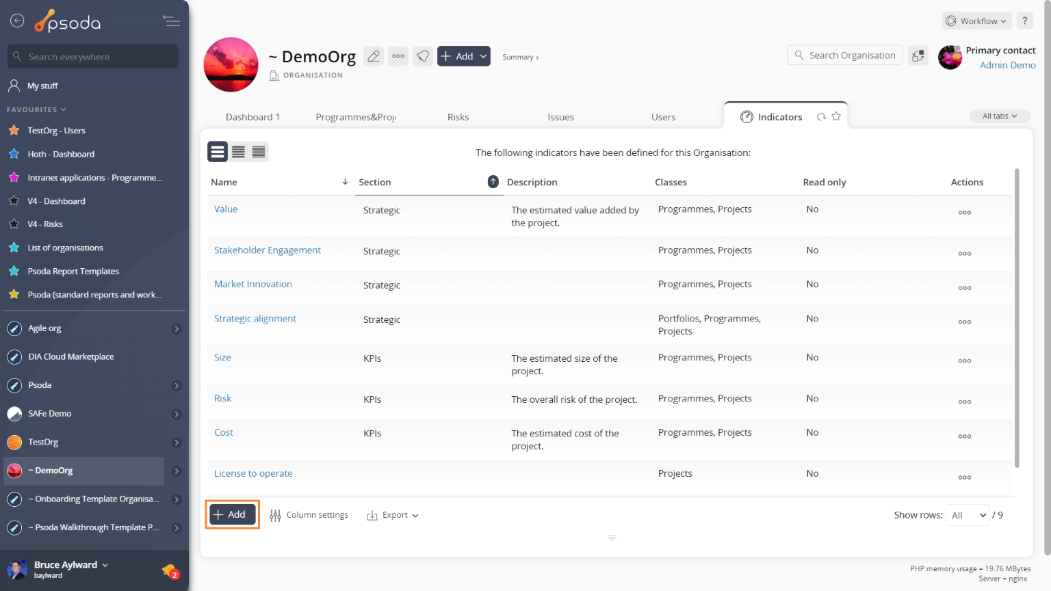Screen dimensions: 1051x591
Task: Open the notifications badge icon near Bruce Aylward
Action: [170, 570]
